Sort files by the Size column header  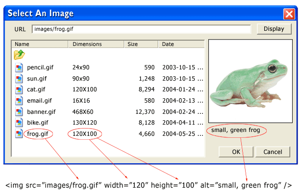141,44
